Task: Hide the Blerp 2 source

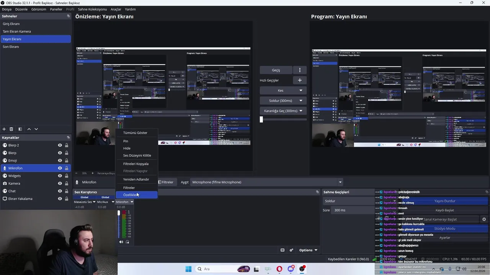Action: 60,145
